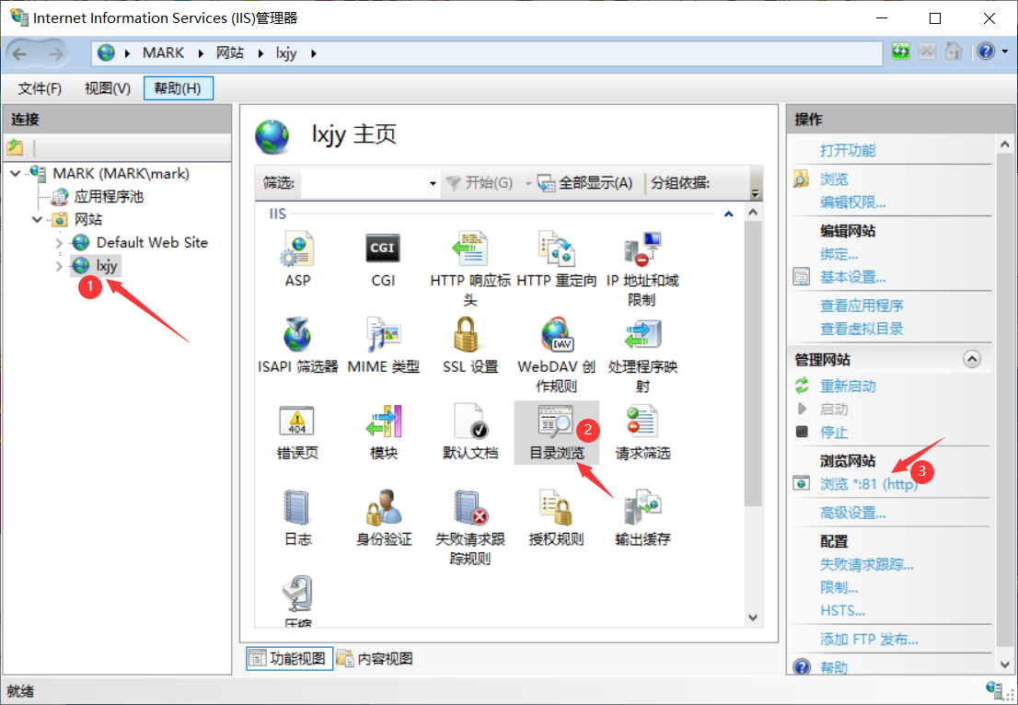
Task: Open 输出缓存 feature icon
Action: 642,518
